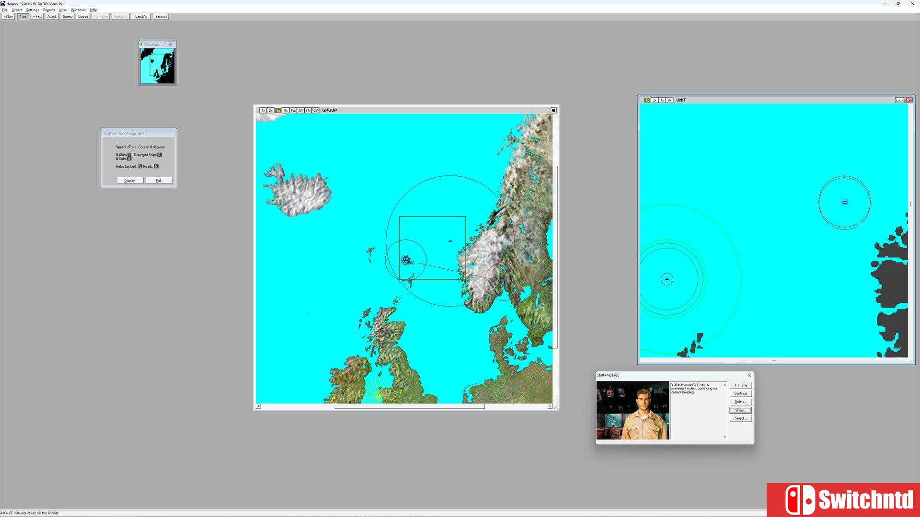Open the Help menu
The image size is (920, 517).
tap(93, 10)
